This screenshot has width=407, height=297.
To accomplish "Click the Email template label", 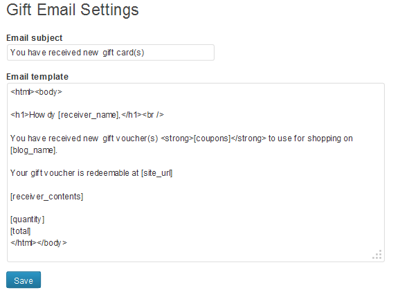I will 37,77.
